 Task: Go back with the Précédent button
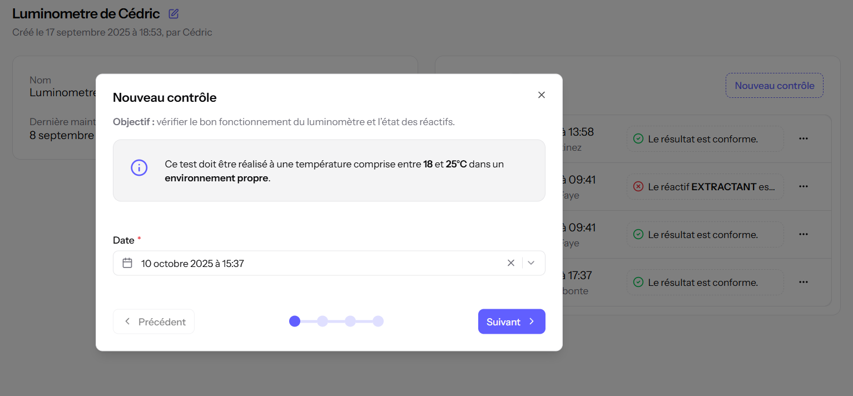[153, 321]
